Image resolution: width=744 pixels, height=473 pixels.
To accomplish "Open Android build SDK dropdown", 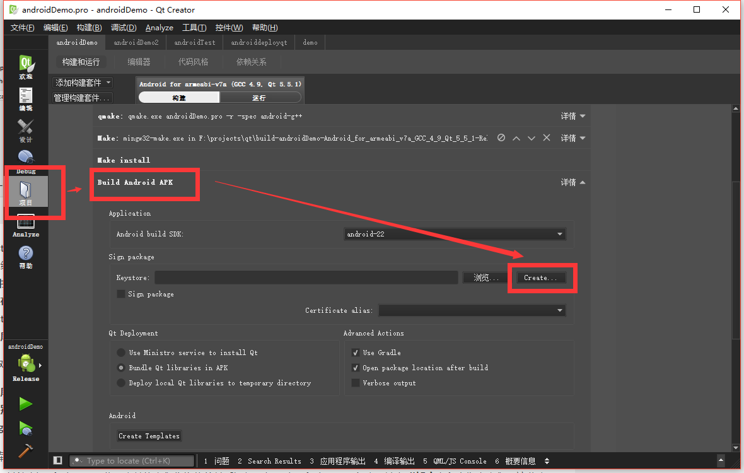I will pos(455,234).
